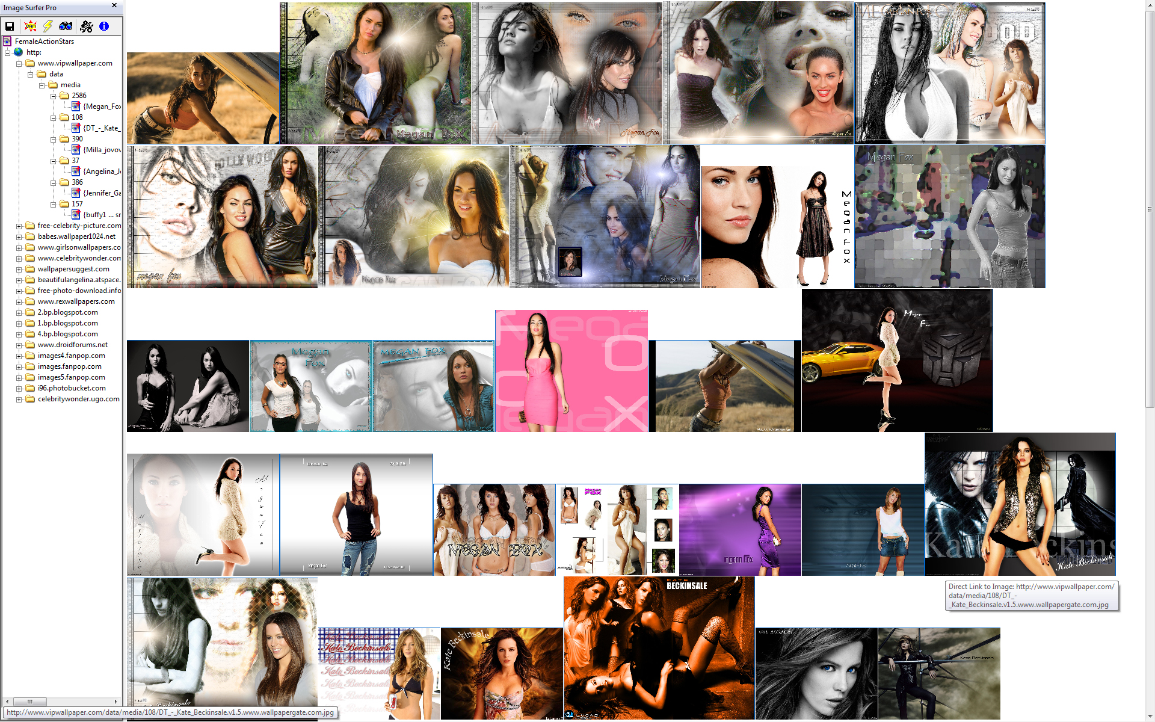Click the free-celebrity-picture.com folder icon
The image size is (1155, 722).
30,226
